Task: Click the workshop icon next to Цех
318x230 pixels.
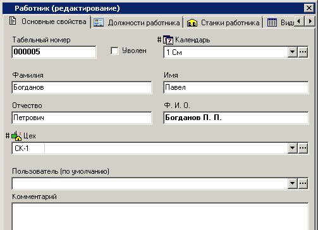Action: tap(16, 136)
